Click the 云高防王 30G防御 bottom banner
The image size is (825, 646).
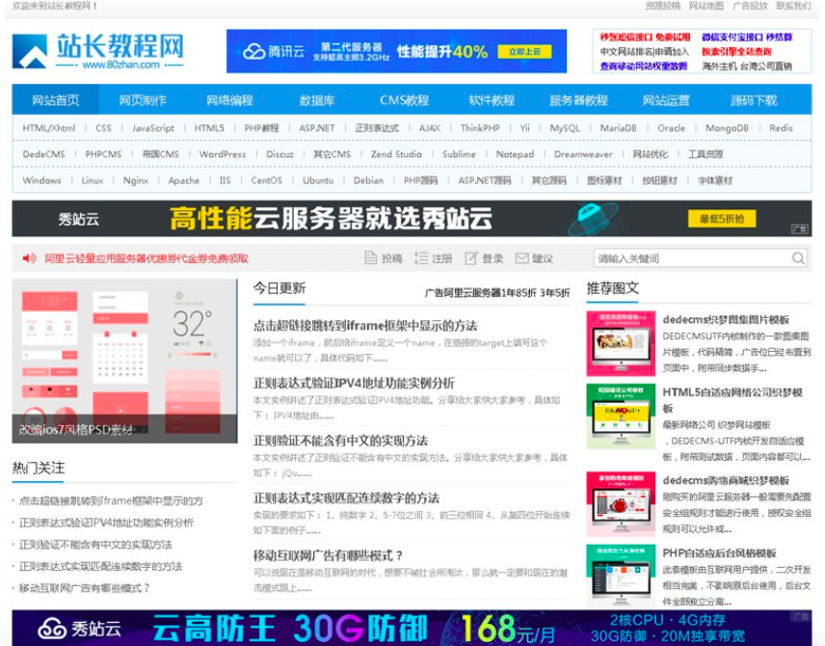click(412, 628)
